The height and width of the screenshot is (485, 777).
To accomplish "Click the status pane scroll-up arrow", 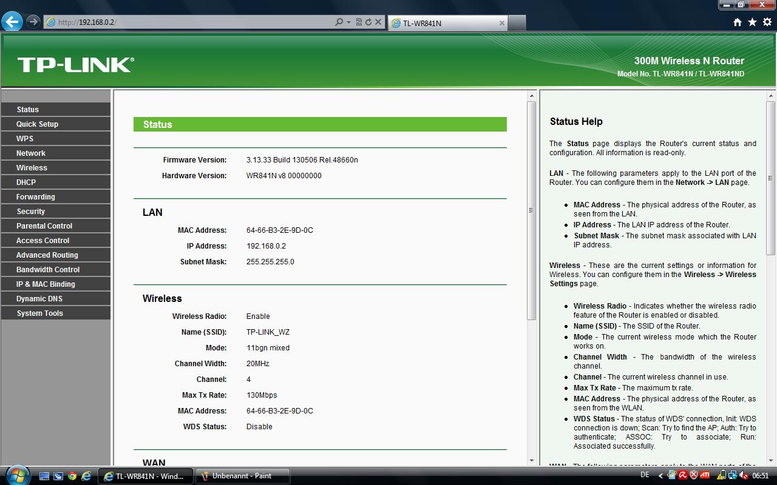I will tap(532, 96).
